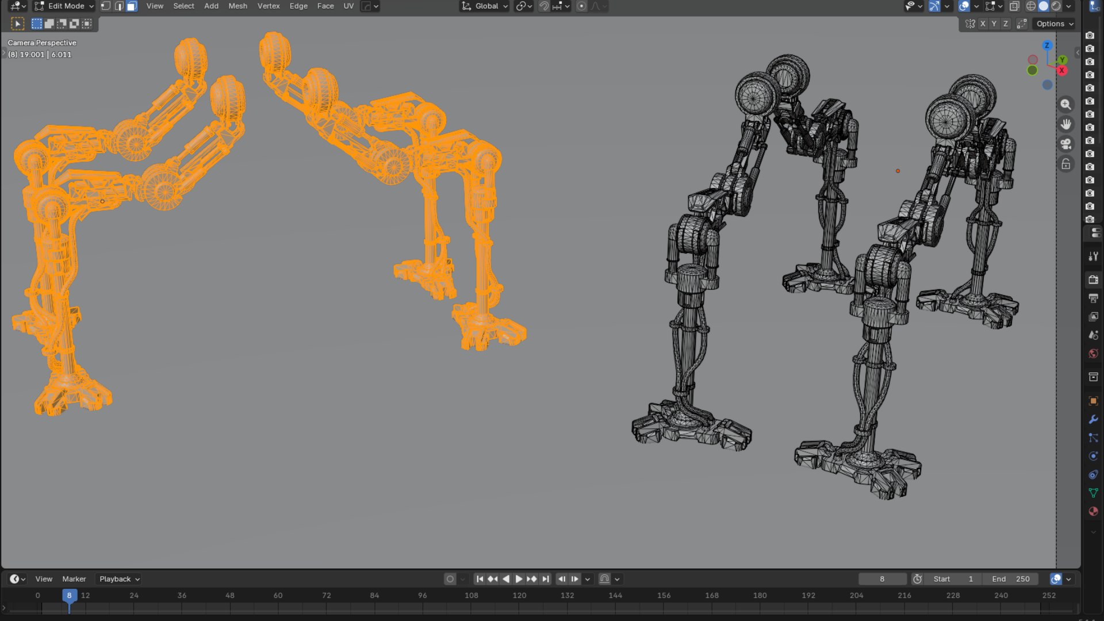
Task: Switch to vertex select mode
Action: click(x=106, y=6)
